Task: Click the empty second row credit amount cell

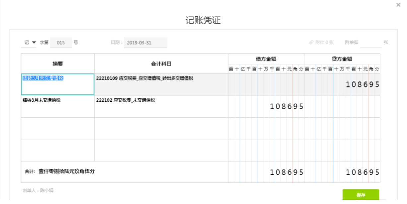Action: (x=342, y=106)
